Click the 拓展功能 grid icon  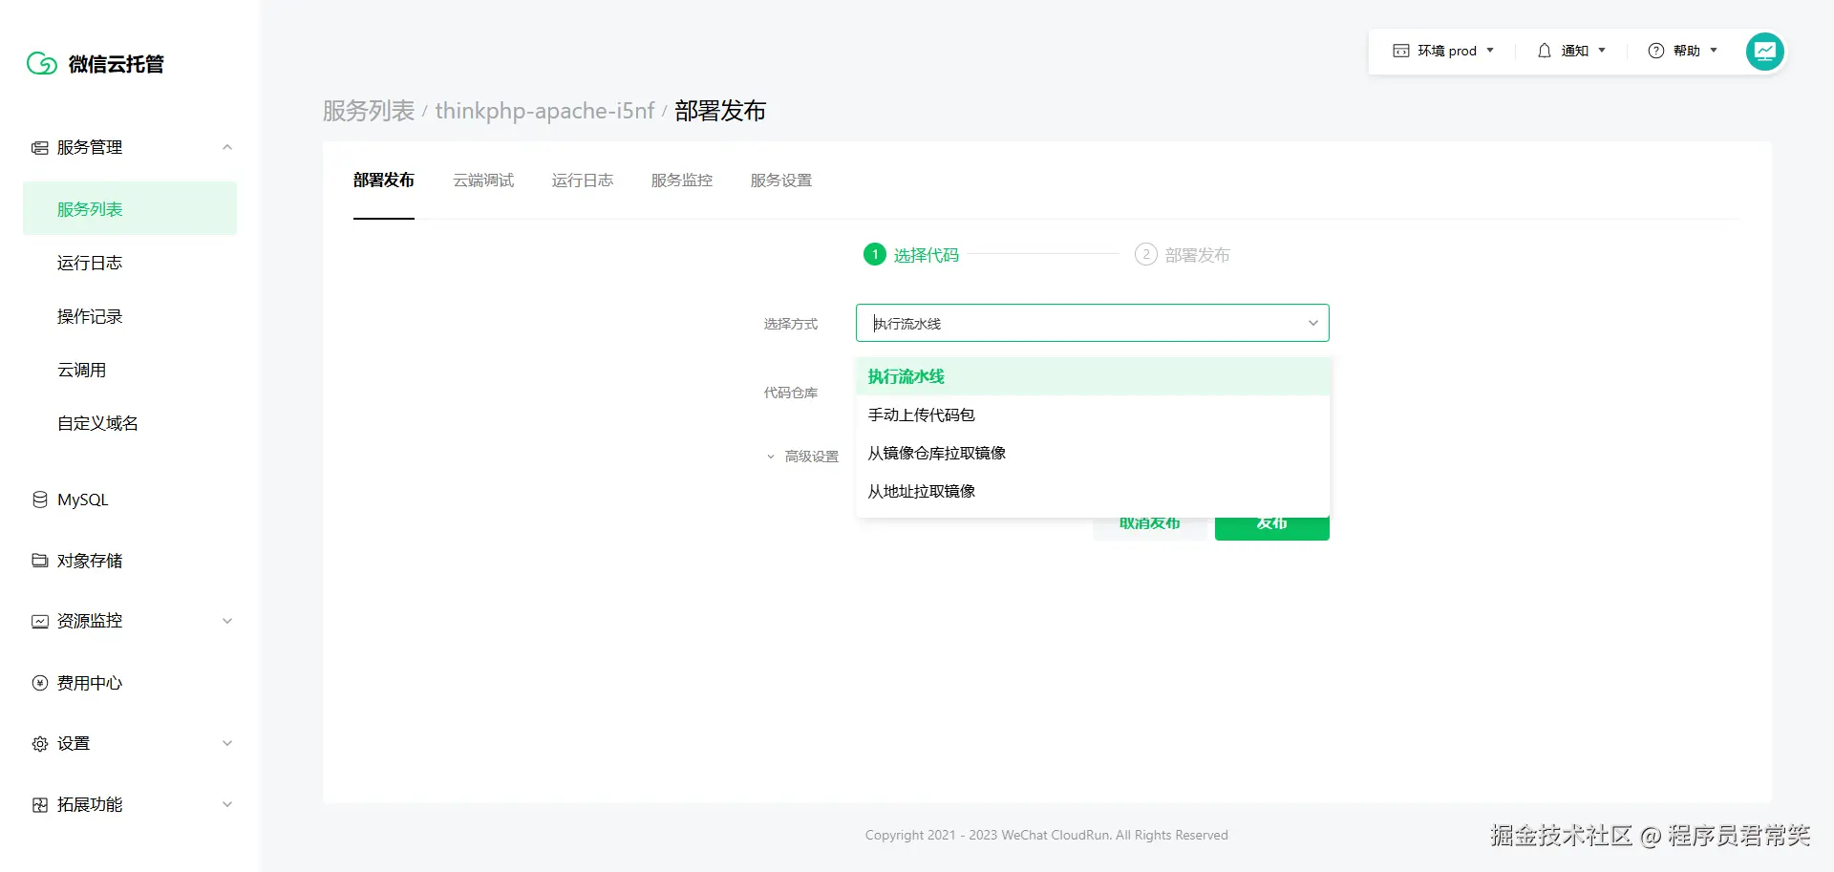[40, 805]
